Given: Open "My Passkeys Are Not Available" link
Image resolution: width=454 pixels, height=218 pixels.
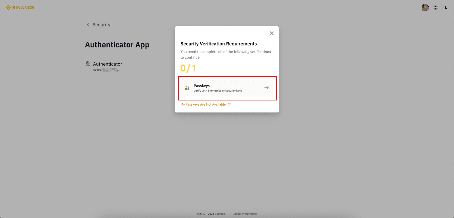Looking at the screenshot, I should 203,104.
